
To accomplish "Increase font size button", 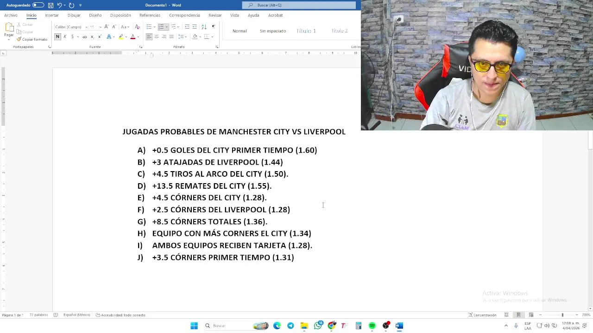I will pos(107,26).
